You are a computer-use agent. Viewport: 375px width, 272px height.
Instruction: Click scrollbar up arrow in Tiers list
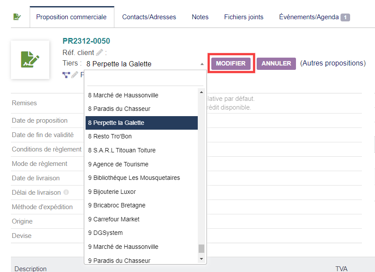coord(201,92)
